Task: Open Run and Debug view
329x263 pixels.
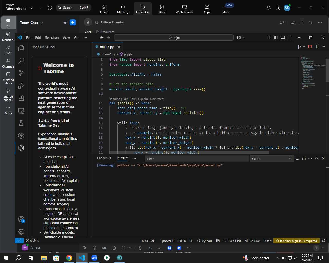Action: 21,86
